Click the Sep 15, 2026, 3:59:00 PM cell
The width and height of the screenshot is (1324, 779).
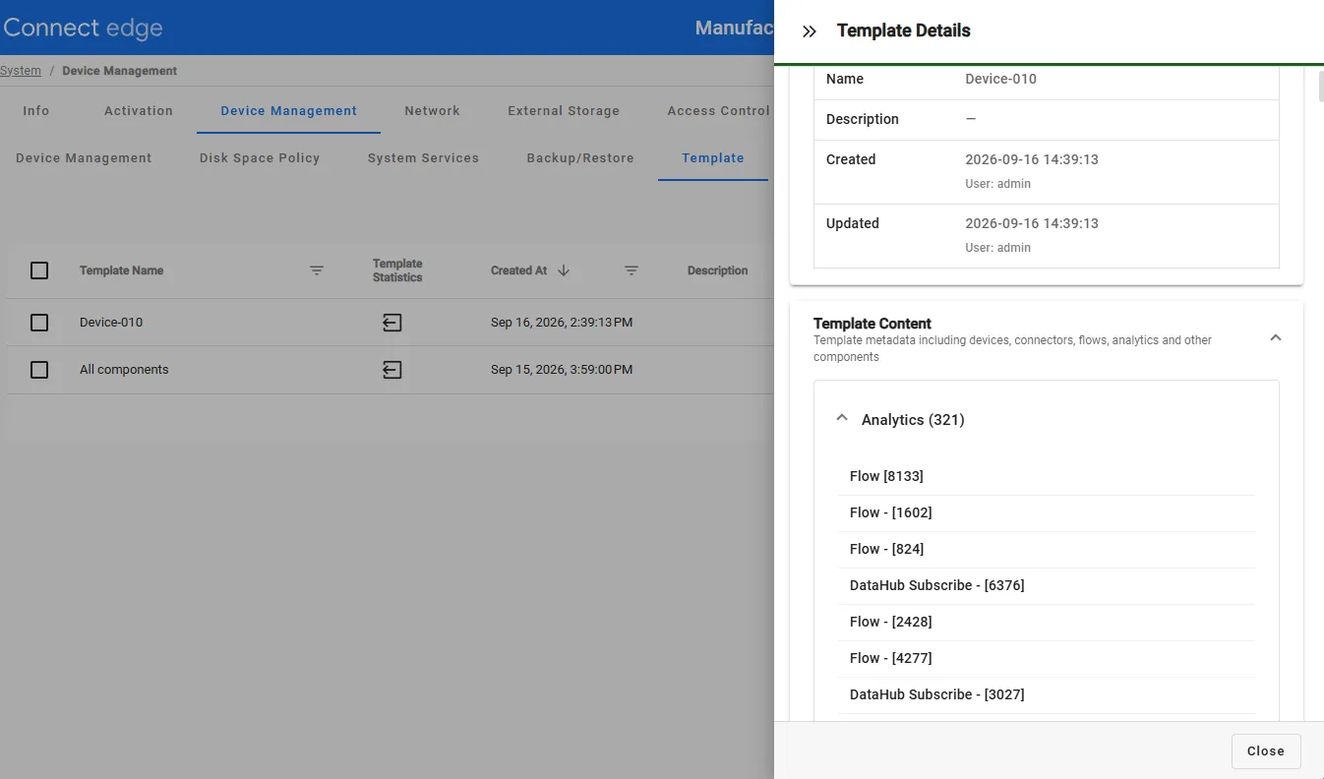pos(562,370)
